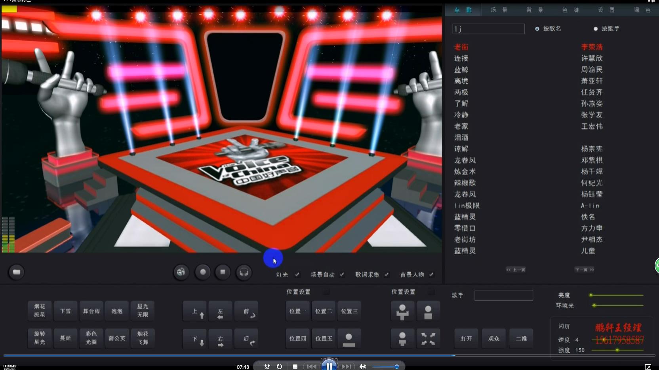Image resolution: width=659 pixels, height=370 pixels.
Task: Adjust the 亮度 brightness slider
Action: point(616,295)
